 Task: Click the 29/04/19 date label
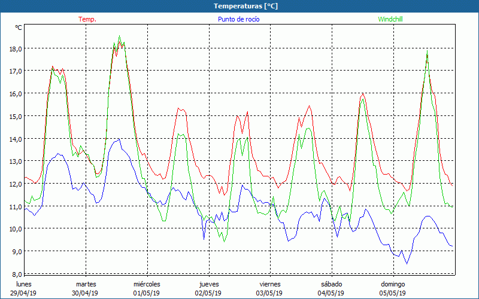click(x=23, y=293)
